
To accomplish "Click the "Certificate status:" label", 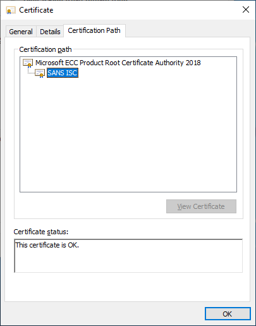I will click(41, 232).
